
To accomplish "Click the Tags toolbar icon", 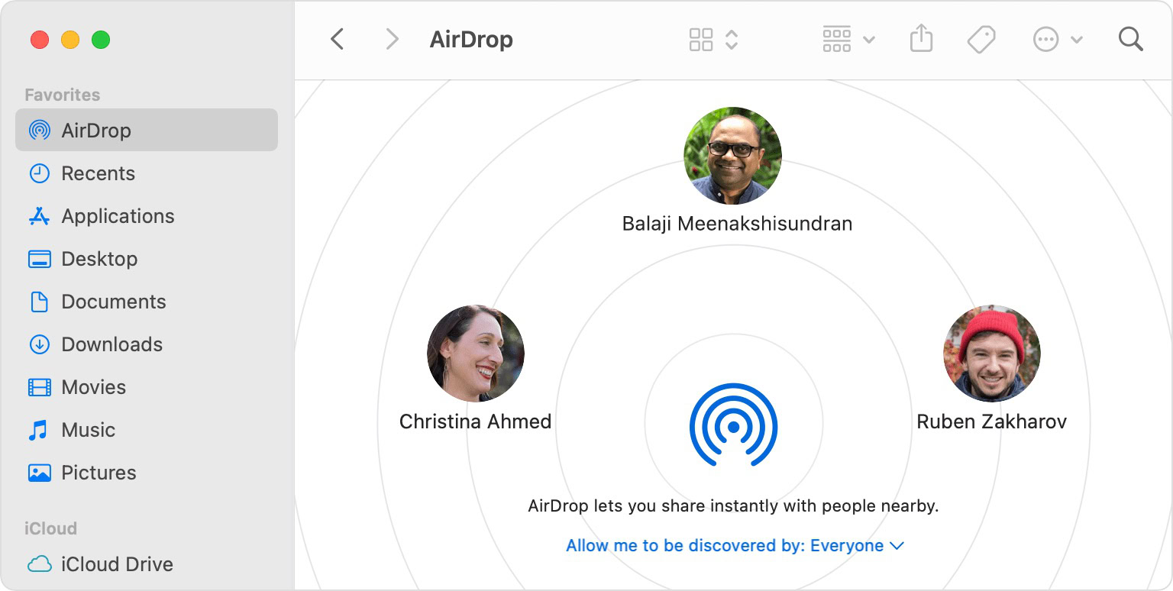I will [x=981, y=39].
